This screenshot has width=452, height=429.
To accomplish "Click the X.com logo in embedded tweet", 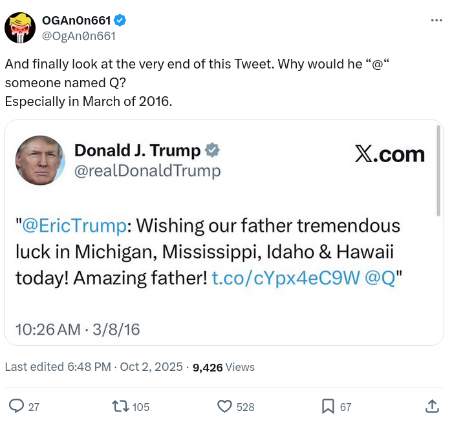I will pyautogui.click(x=389, y=154).
